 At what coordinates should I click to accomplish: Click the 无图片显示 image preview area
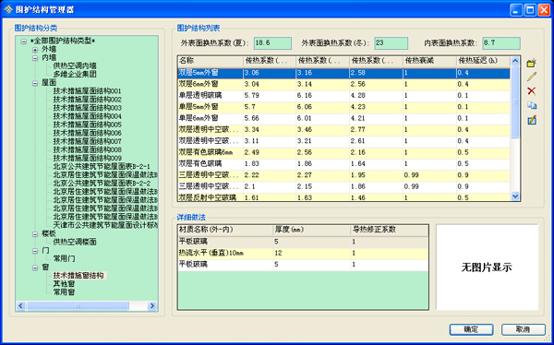click(487, 268)
